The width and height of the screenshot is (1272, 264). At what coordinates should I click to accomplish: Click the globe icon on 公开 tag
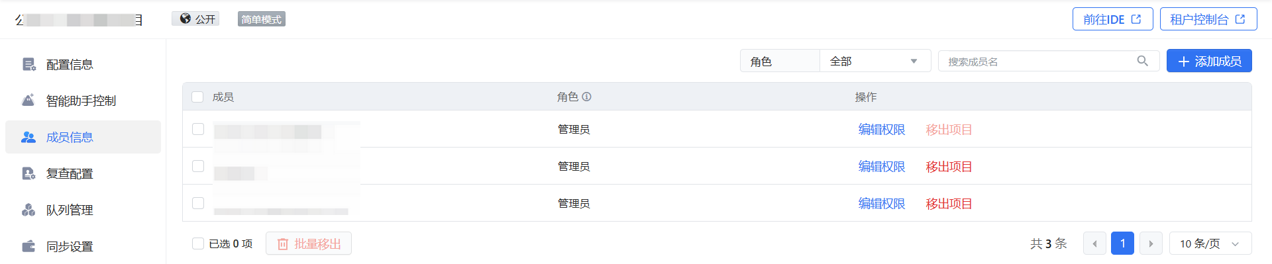tap(185, 19)
